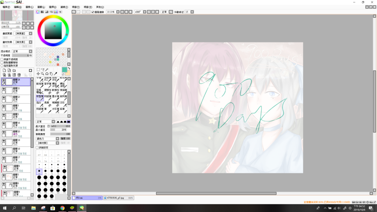
Task: Open File Explorer from the taskbar
Action: coord(34,208)
